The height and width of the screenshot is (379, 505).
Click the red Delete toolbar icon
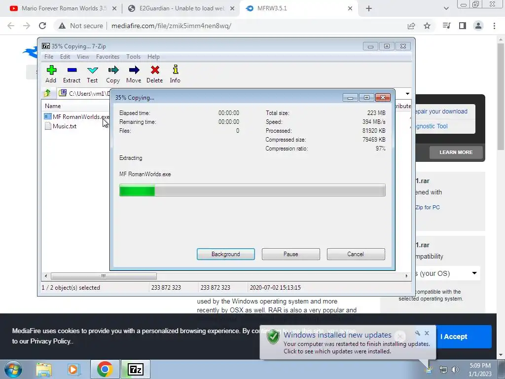click(154, 74)
